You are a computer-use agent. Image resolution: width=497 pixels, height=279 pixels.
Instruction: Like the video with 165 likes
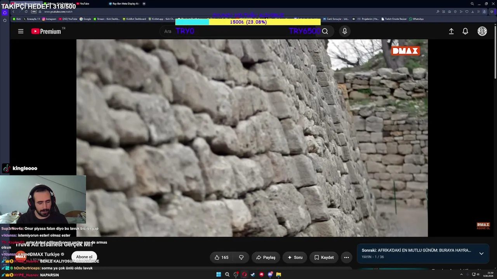click(x=221, y=257)
